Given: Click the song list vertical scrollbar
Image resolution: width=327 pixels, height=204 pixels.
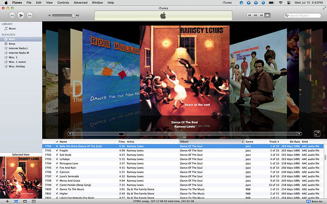Looking at the screenshot, I should (x=325, y=158).
